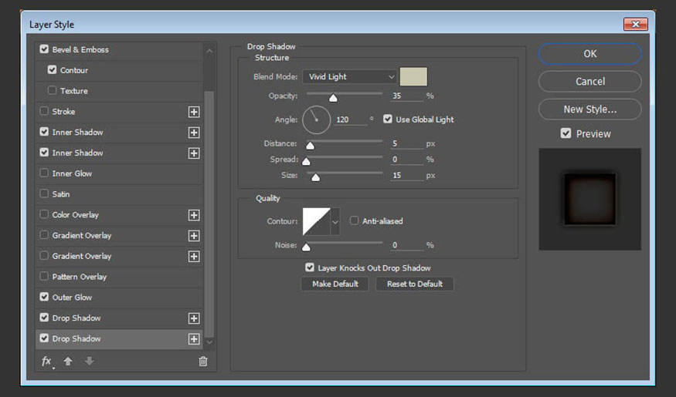Click plus icon on the highlighted Drop Shadow row
676x397 pixels.
click(194, 339)
